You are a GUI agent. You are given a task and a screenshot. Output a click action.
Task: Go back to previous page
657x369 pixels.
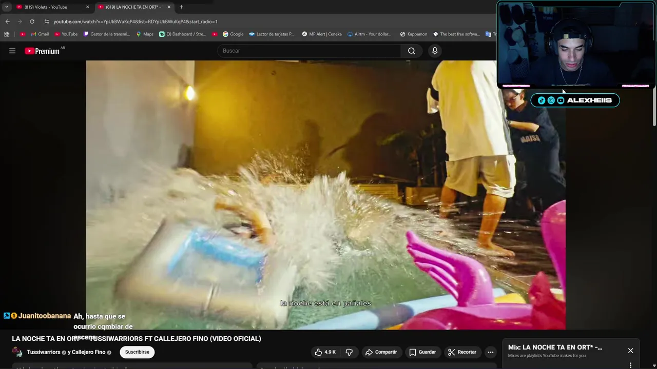click(x=7, y=22)
